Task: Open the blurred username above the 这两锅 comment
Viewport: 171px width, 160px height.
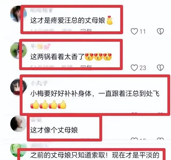Action: pos(41,47)
